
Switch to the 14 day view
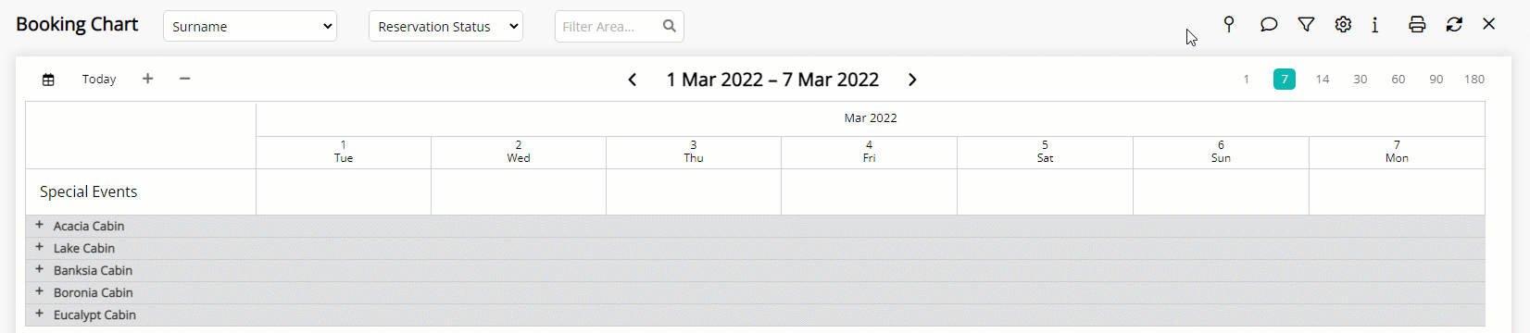tap(1323, 80)
